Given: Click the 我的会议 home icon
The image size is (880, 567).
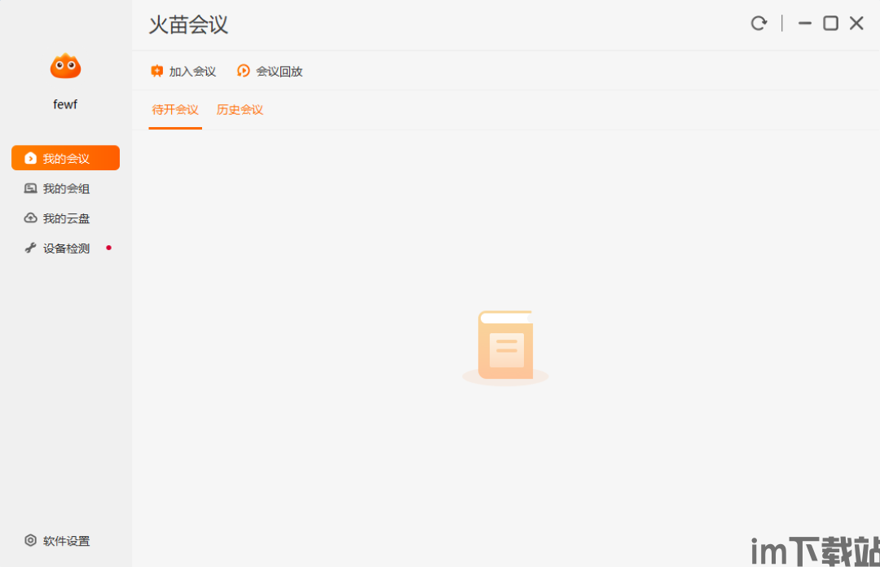Looking at the screenshot, I should point(30,158).
